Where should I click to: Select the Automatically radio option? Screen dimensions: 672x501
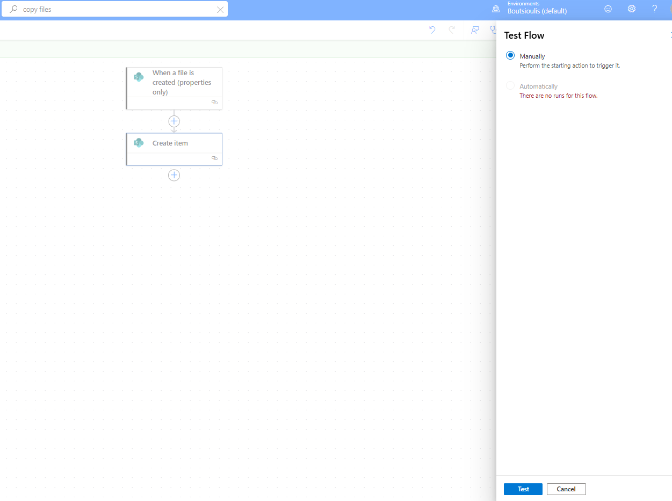tap(510, 86)
